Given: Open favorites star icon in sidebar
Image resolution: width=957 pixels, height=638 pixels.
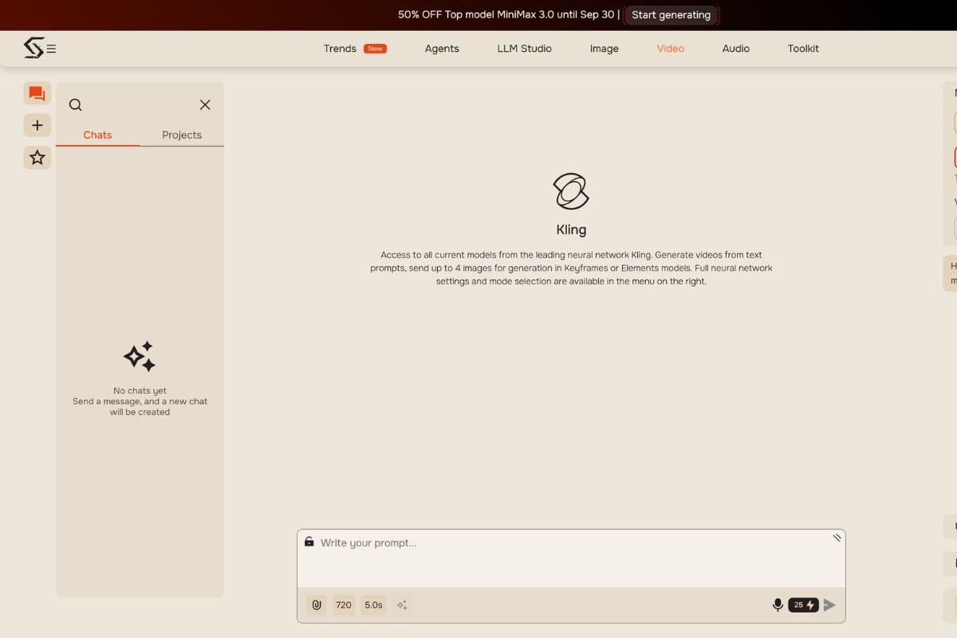Looking at the screenshot, I should pos(37,157).
